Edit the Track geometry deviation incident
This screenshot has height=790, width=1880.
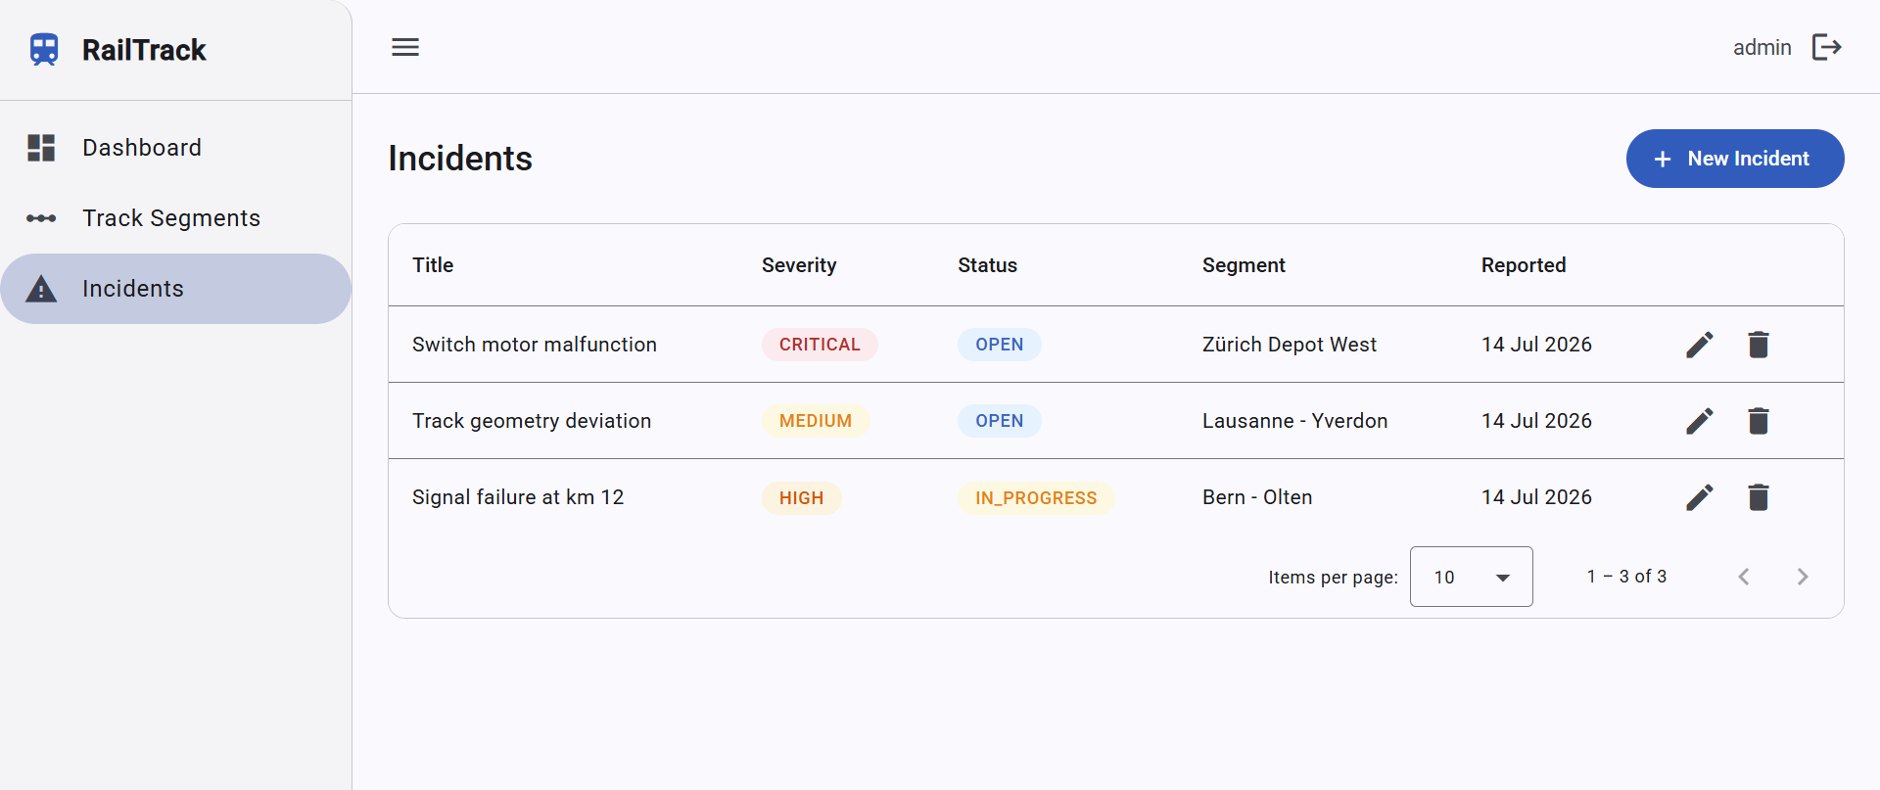pos(1700,421)
